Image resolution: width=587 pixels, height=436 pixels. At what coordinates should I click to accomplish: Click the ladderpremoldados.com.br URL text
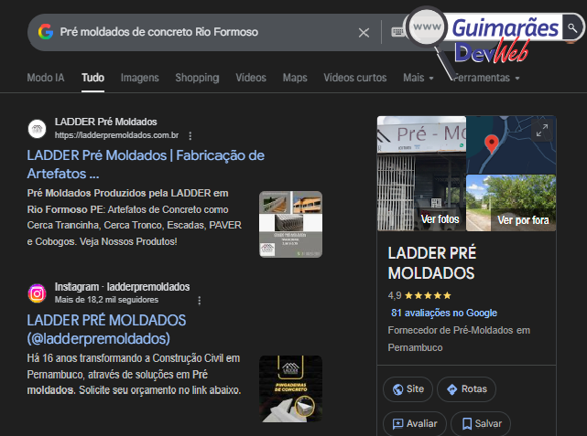(x=116, y=135)
